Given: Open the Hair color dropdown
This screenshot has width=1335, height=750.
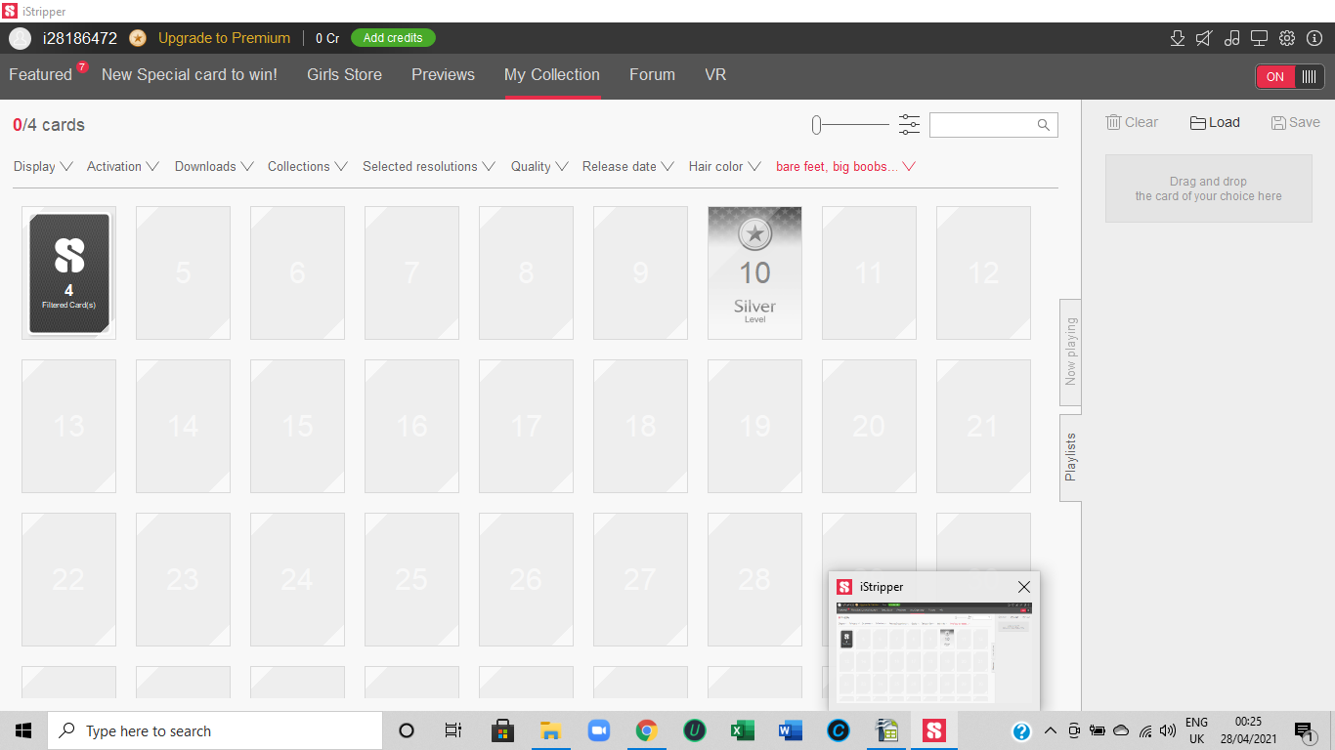Looking at the screenshot, I should [x=724, y=167].
